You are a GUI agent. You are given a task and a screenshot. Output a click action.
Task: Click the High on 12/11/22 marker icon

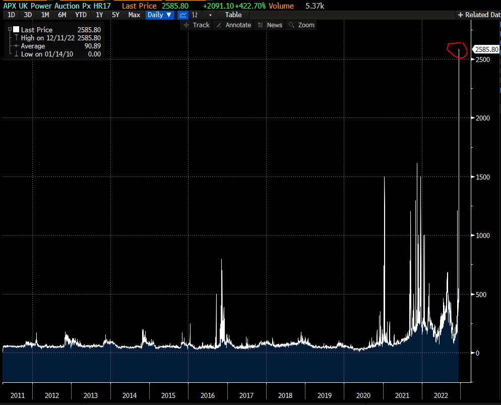tap(16, 38)
